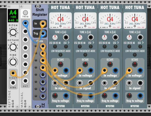Click NYSTHI label under second Hot Tuna
Viewport: 151px width, 116px height.
pyautogui.click(x=85, y=106)
